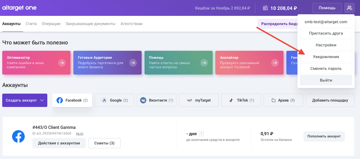Open the Готовые Аудитории card
360x159 pixels.
107,63
